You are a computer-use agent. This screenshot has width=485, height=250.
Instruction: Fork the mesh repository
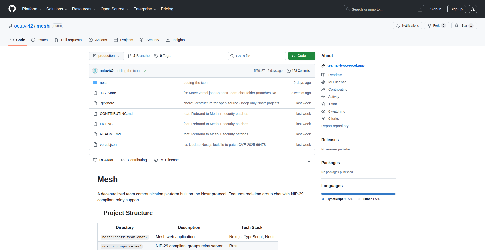(x=436, y=26)
